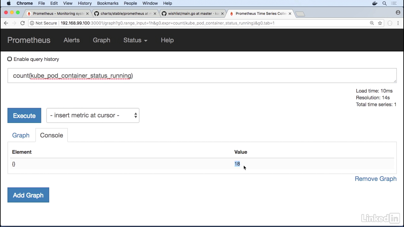404x227 pixels.
Task: Click the result value 18
Action: point(237,164)
